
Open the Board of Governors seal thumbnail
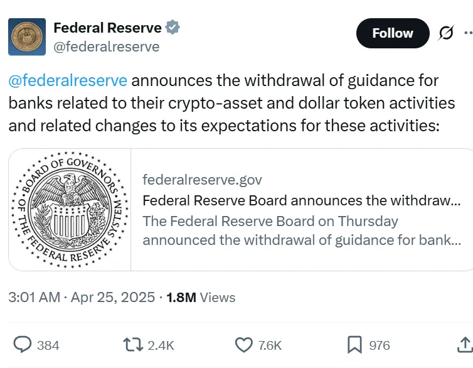[x=69, y=210]
